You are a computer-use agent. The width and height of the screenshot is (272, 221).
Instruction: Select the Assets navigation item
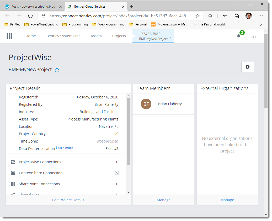point(96,36)
